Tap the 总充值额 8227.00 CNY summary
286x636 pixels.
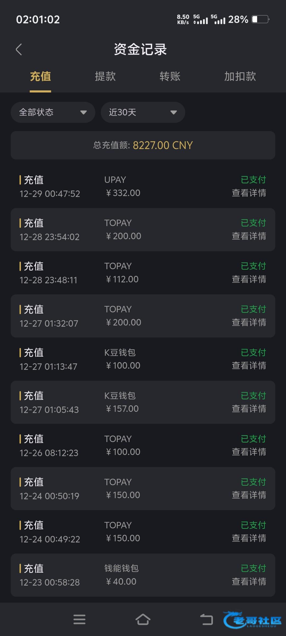click(143, 145)
